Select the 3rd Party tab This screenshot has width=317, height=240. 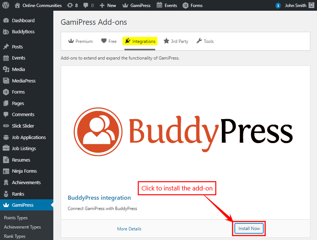click(x=176, y=41)
